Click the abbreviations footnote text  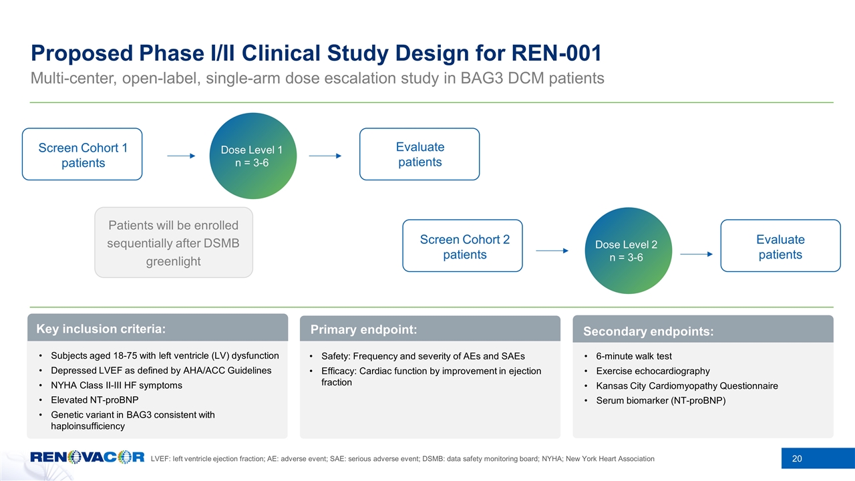pos(403,458)
